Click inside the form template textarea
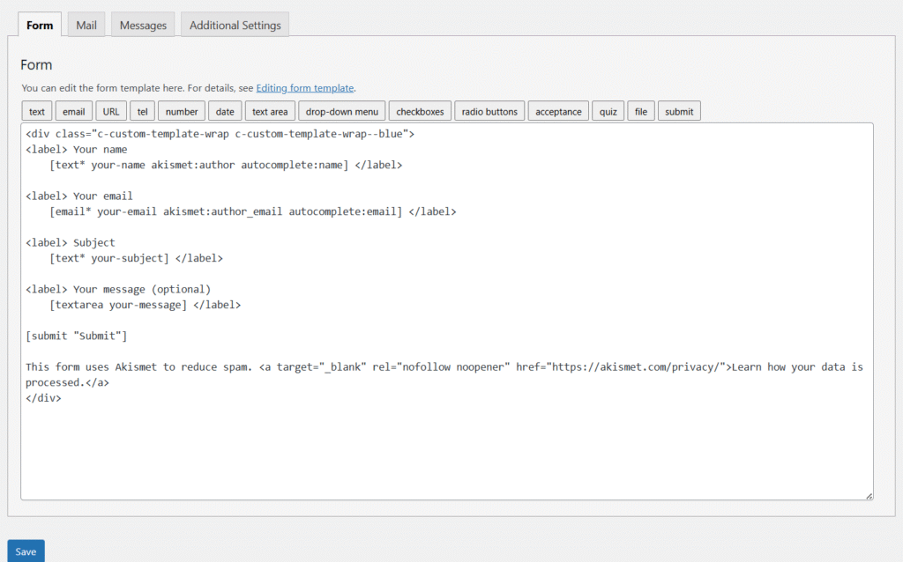 447,311
